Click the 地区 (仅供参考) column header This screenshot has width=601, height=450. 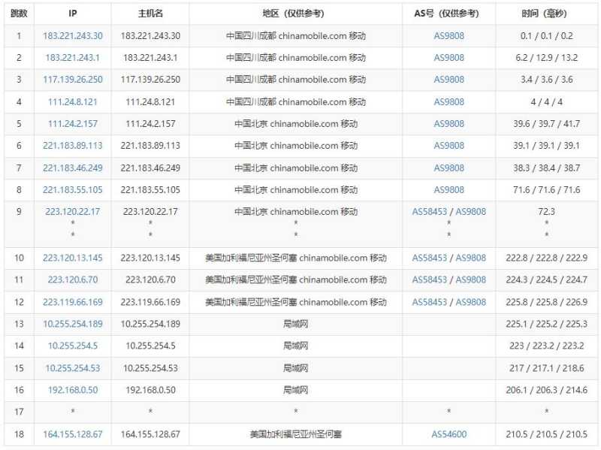tap(293, 14)
